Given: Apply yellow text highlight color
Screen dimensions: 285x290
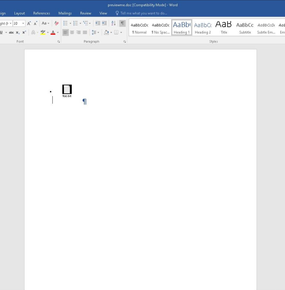Looking at the screenshot, I should click(43, 33).
